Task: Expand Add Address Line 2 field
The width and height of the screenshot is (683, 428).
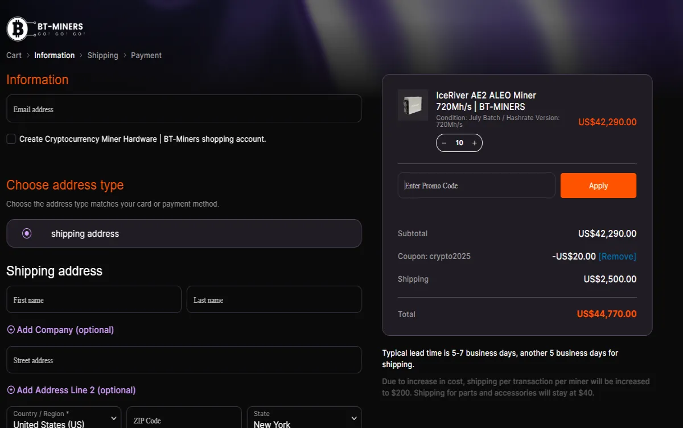Action: tap(71, 390)
